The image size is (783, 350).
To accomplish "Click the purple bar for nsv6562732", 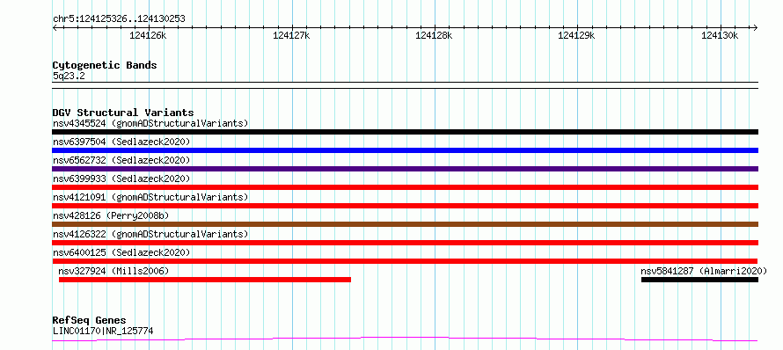I will click(x=405, y=169).
